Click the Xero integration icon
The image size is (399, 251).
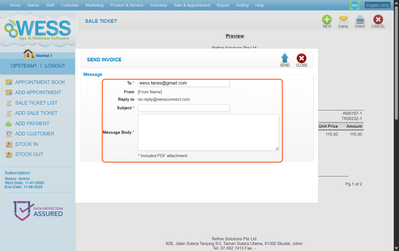(355, 5)
